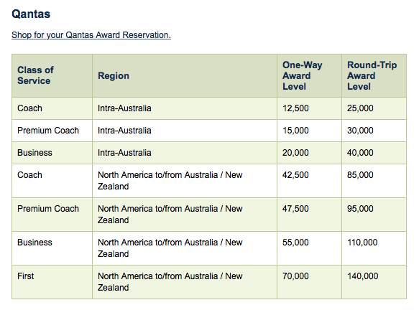Select the 25,000 round-trip value
Screen dimensions: 419x310
(360, 108)
